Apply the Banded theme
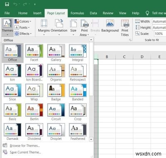Image resolution: width=166 pixels, height=158 pixels. click(x=78, y=92)
